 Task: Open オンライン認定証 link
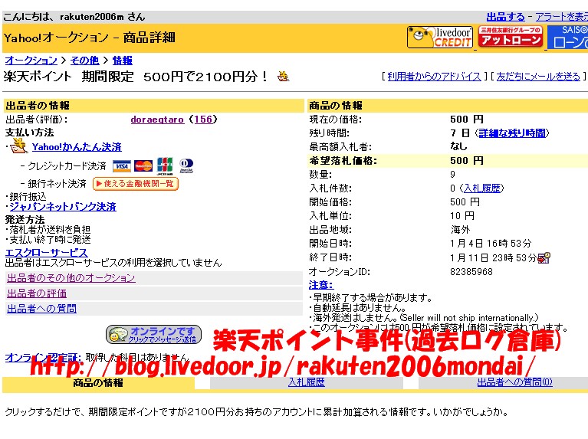coord(42,357)
